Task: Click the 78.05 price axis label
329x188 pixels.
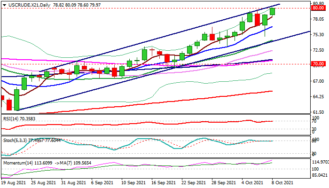Action: [319, 19]
